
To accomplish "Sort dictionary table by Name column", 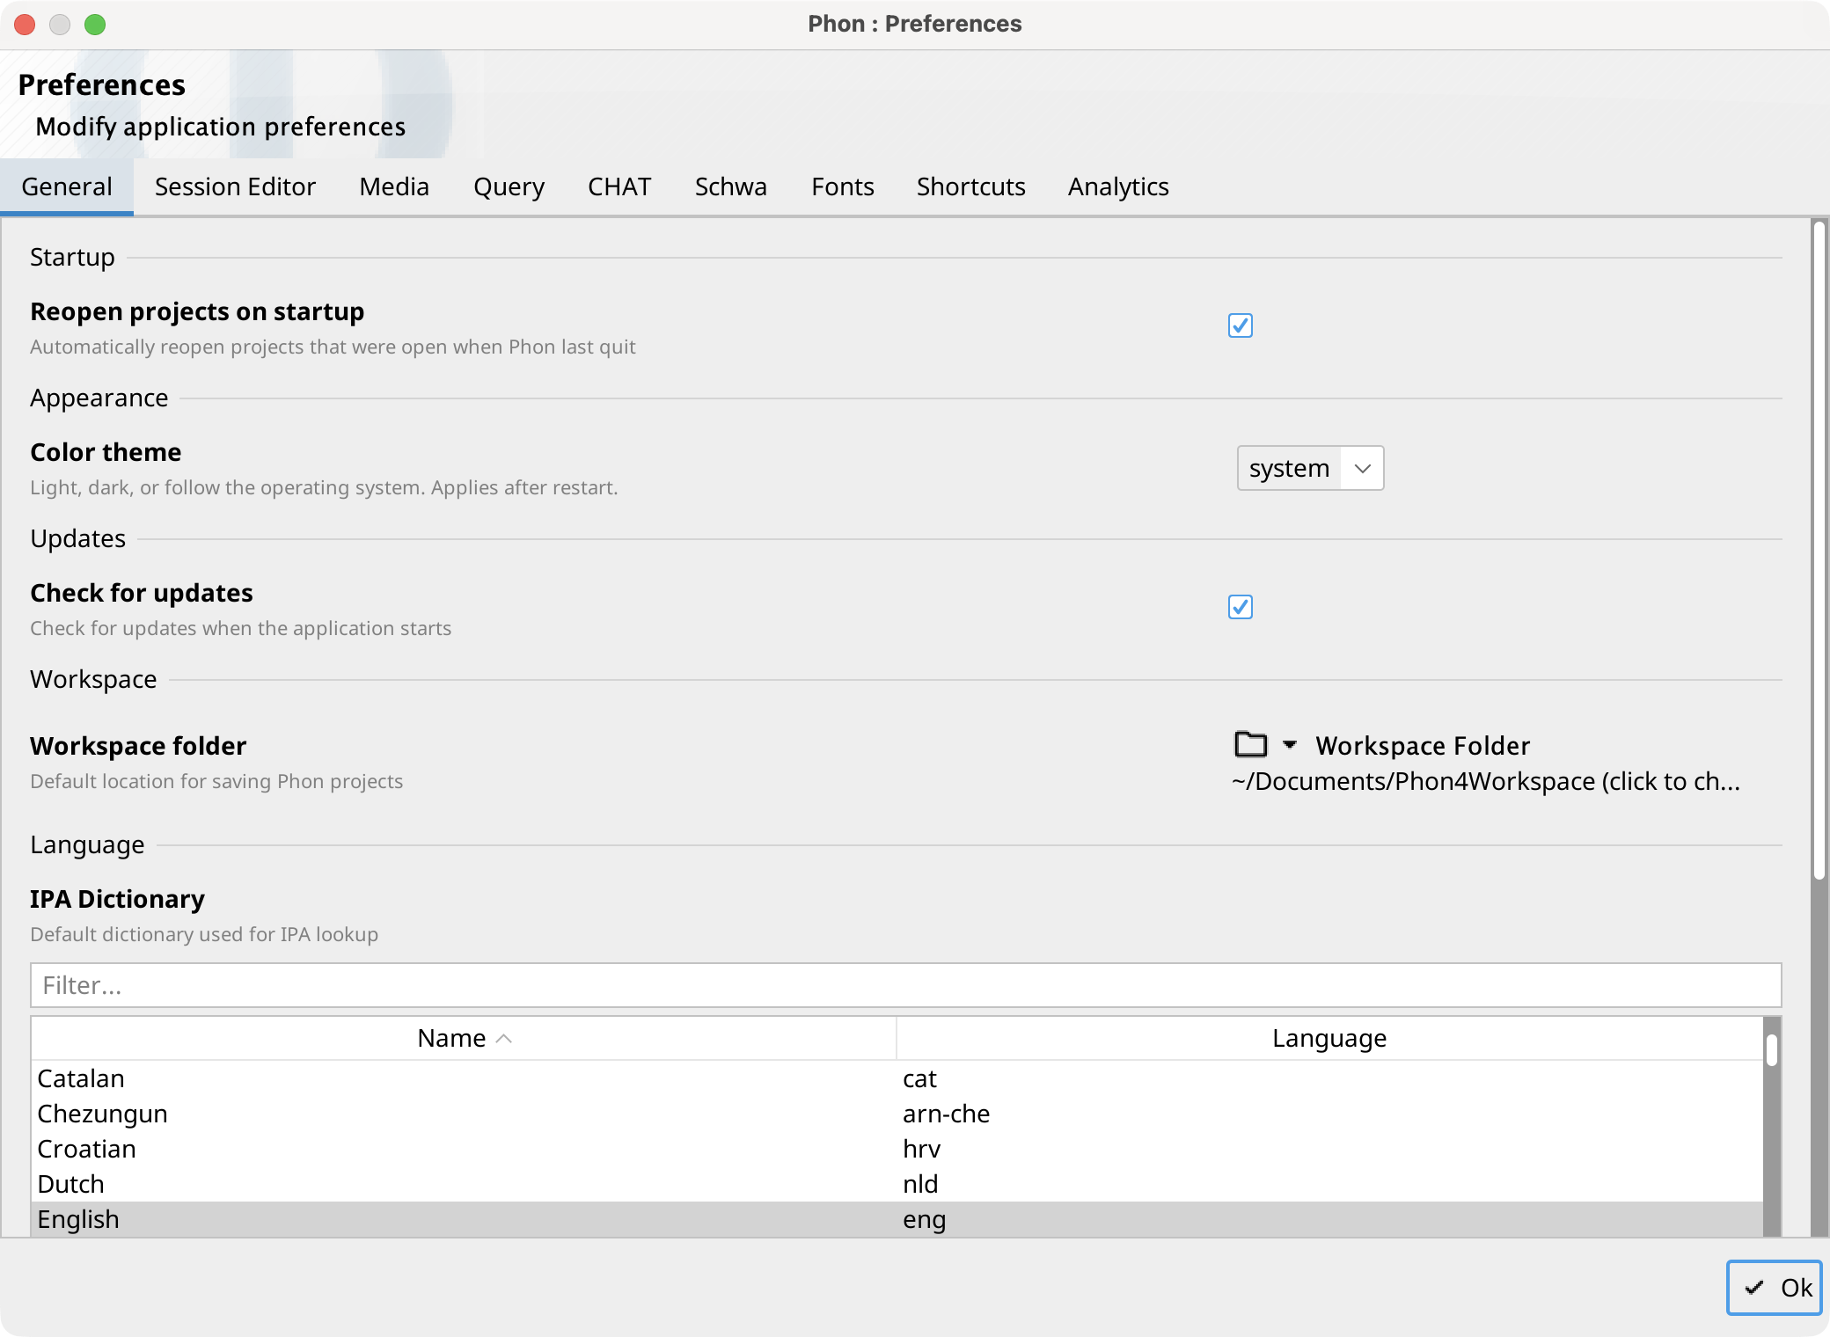I will tap(464, 1038).
